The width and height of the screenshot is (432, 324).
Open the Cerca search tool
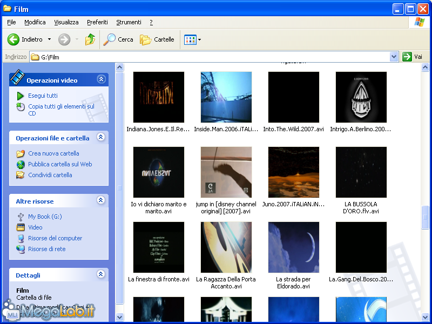tap(118, 39)
